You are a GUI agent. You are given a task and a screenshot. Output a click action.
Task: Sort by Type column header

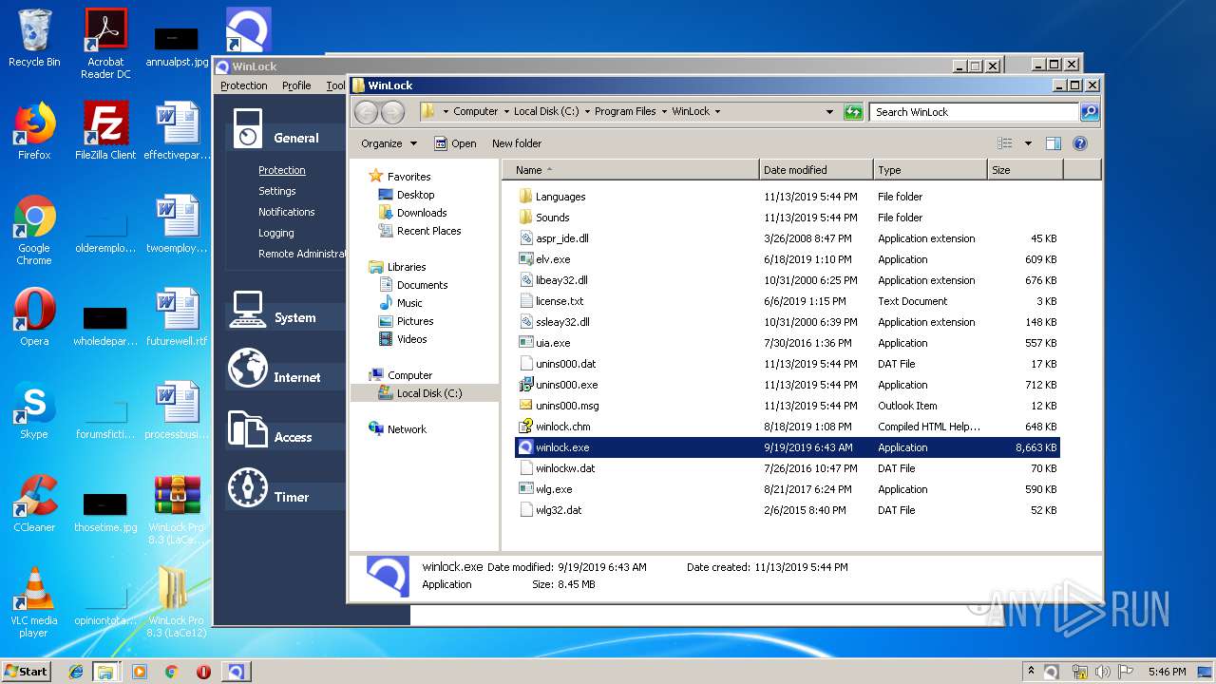(930, 170)
